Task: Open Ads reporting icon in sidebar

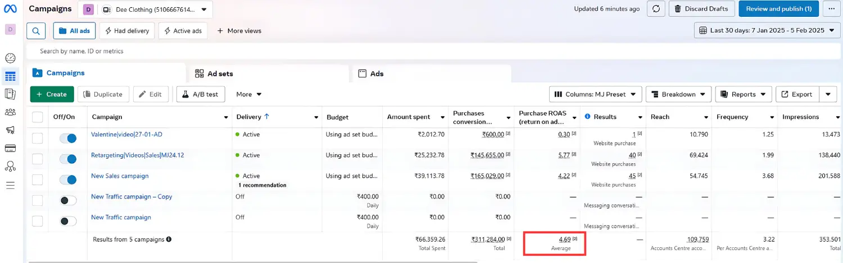Action: 10,94
